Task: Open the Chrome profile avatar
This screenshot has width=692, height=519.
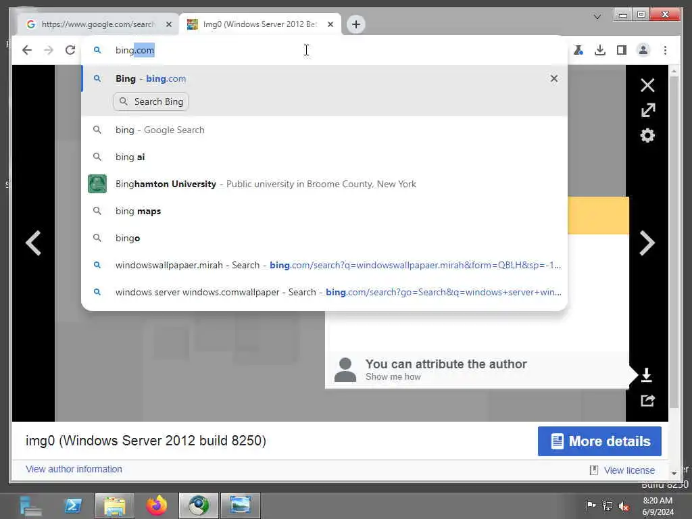Action: (643, 50)
